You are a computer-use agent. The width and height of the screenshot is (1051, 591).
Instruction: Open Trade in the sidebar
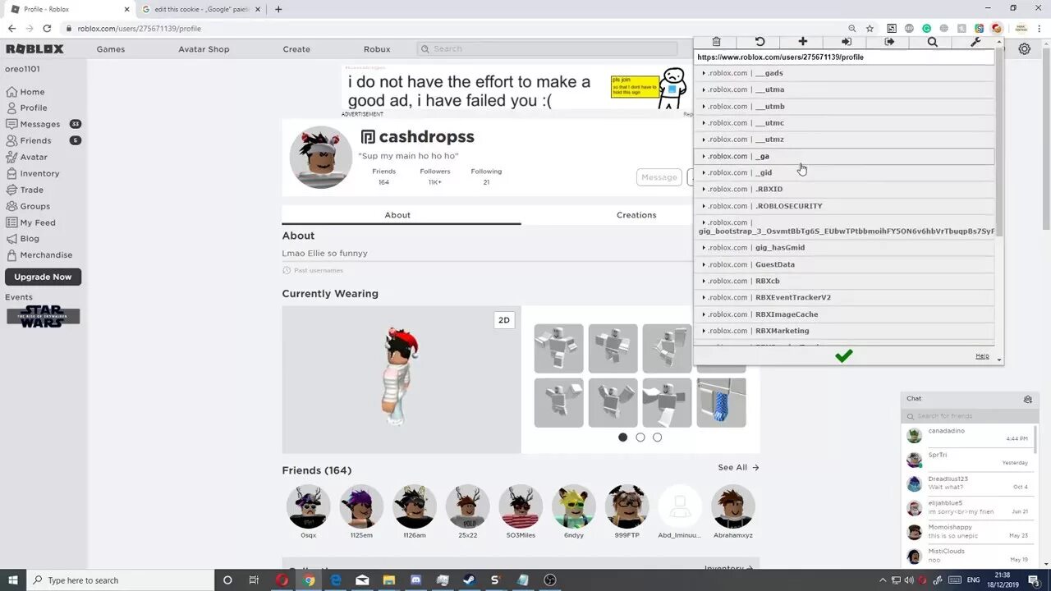tap(31, 190)
